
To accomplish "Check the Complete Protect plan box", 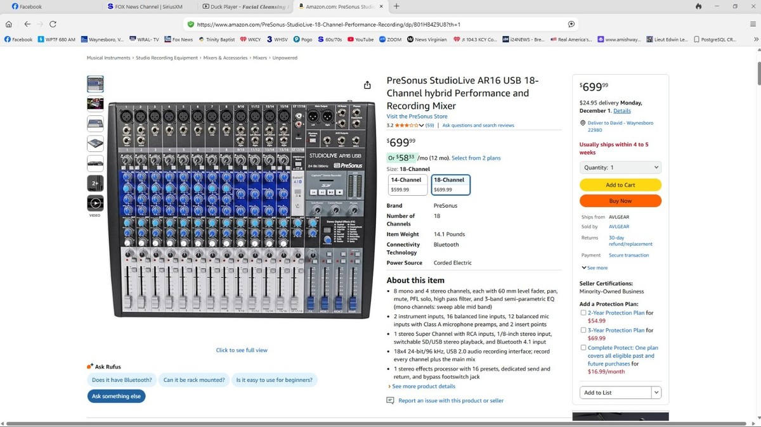I will tap(583, 348).
